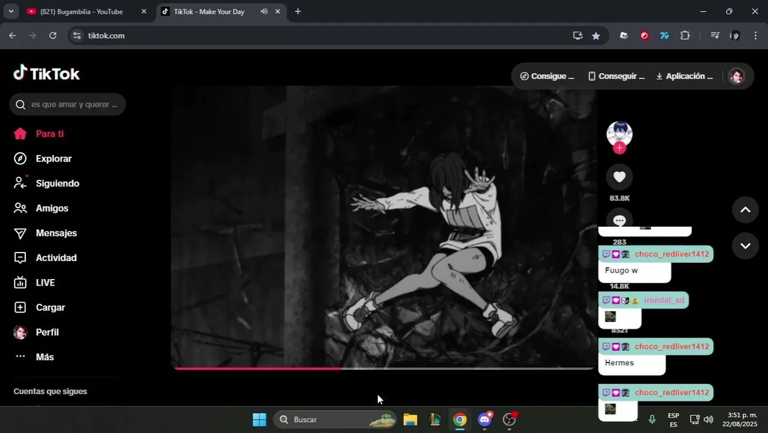
Task: Open the blue 7TV extension icon
Action: pyautogui.click(x=665, y=35)
